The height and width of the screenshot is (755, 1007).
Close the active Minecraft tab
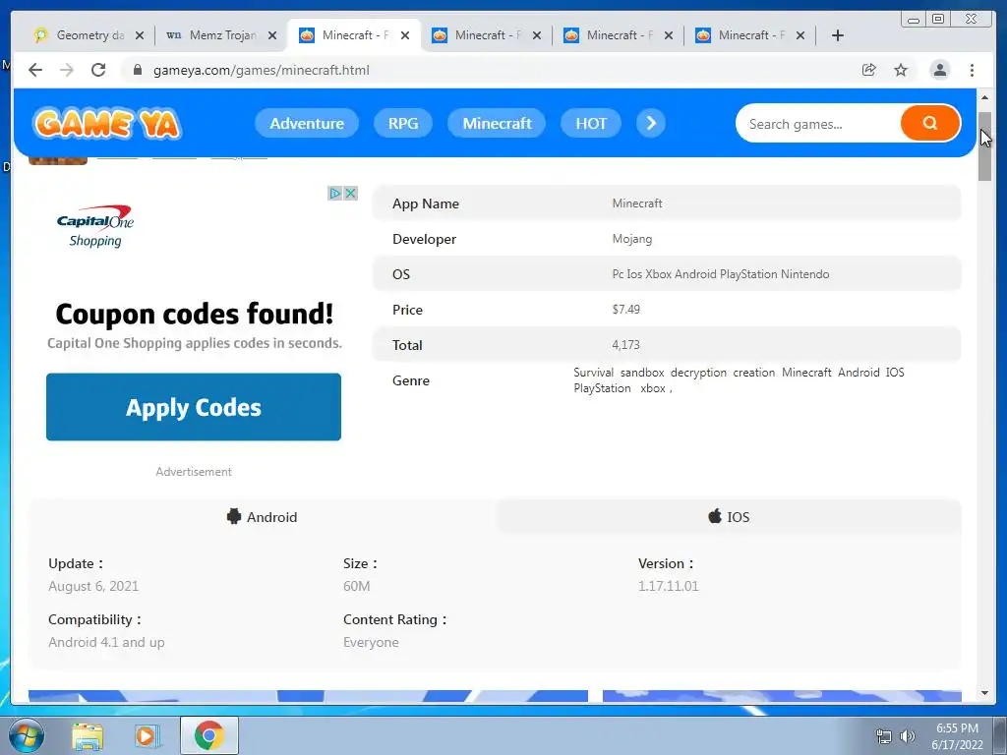tap(405, 35)
